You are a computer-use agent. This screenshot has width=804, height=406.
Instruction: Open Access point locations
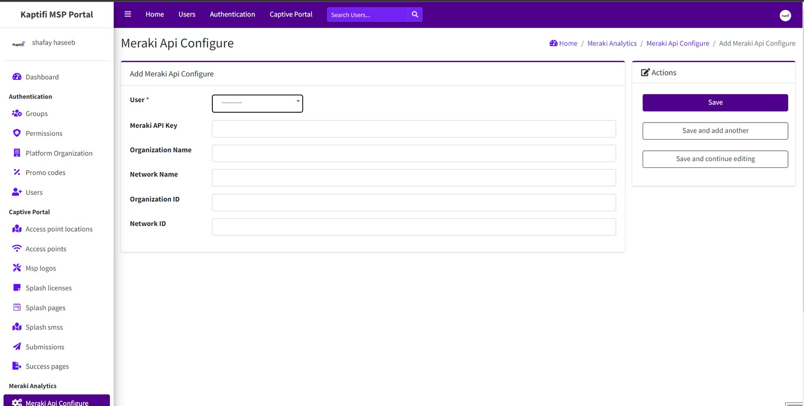click(59, 229)
